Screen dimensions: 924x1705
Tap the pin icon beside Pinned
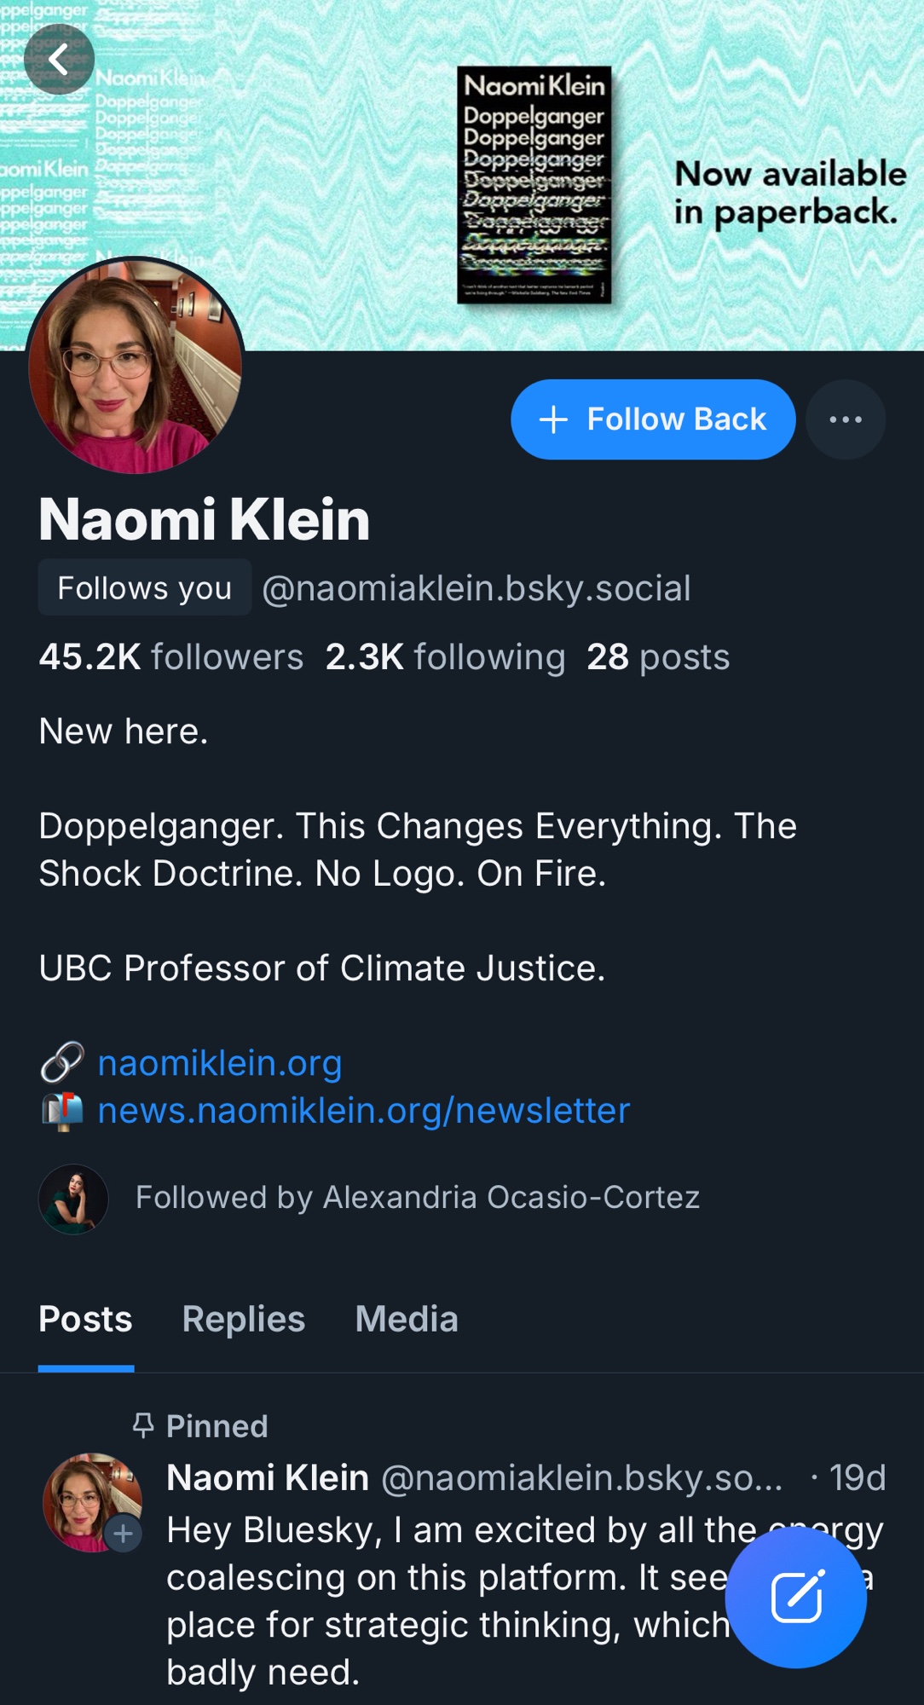pyautogui.click(x=143, y=1425)
